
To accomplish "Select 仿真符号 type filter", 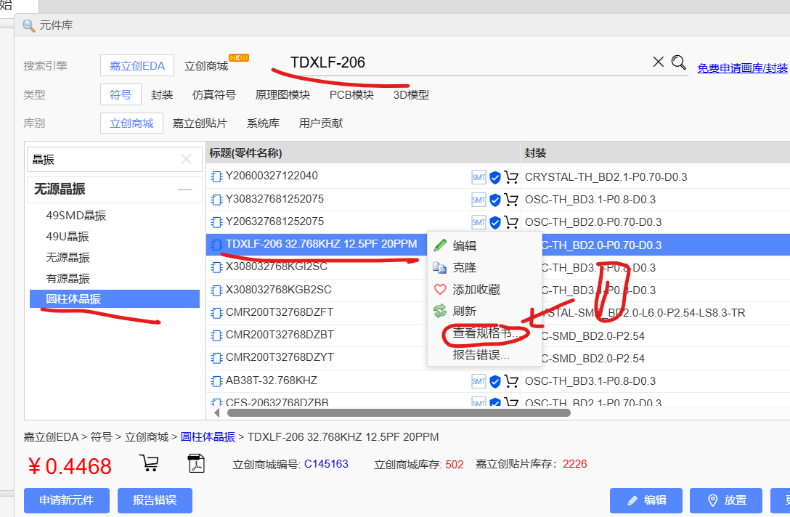I will 214,94.
